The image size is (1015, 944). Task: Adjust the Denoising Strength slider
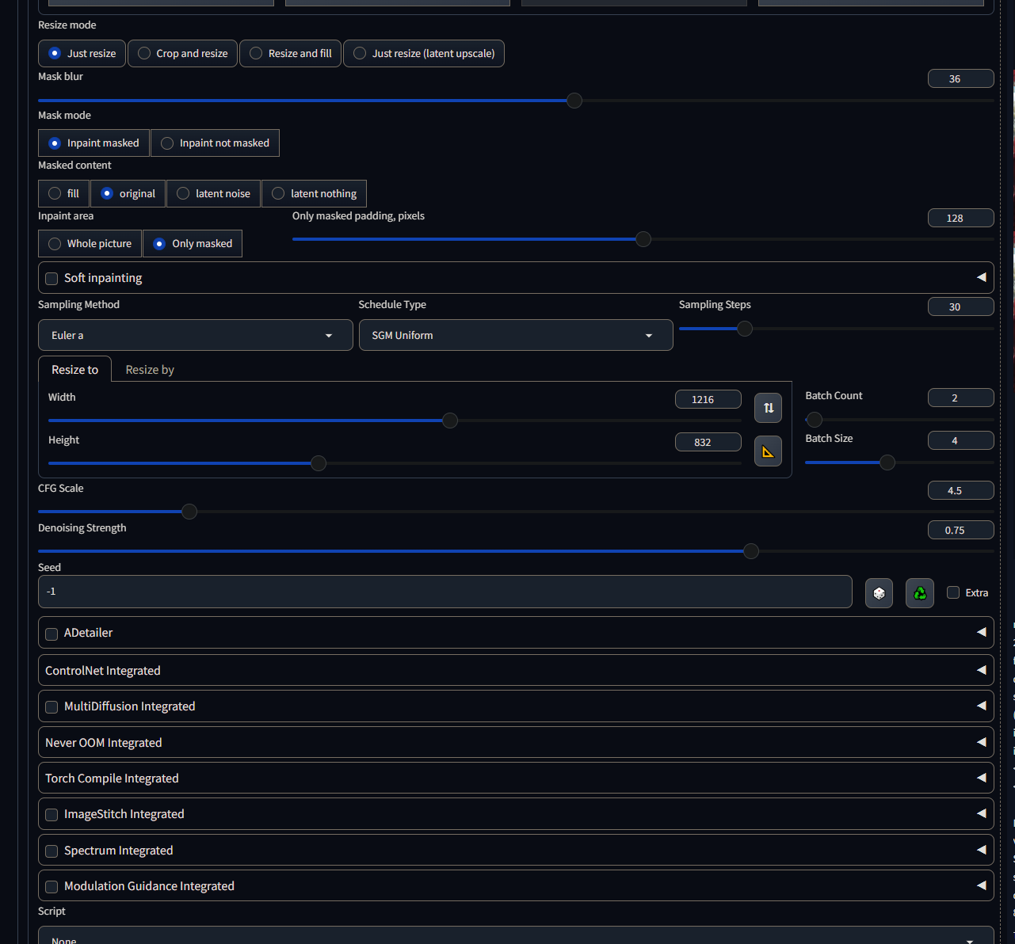516,551
